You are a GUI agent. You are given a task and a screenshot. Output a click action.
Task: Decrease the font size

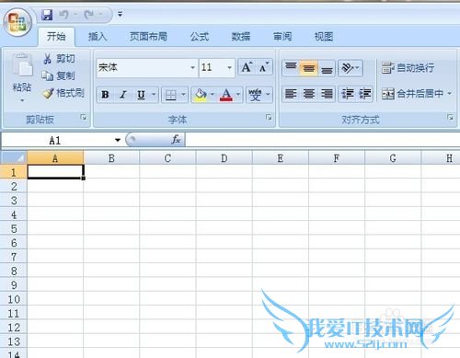tap(264, 67)
